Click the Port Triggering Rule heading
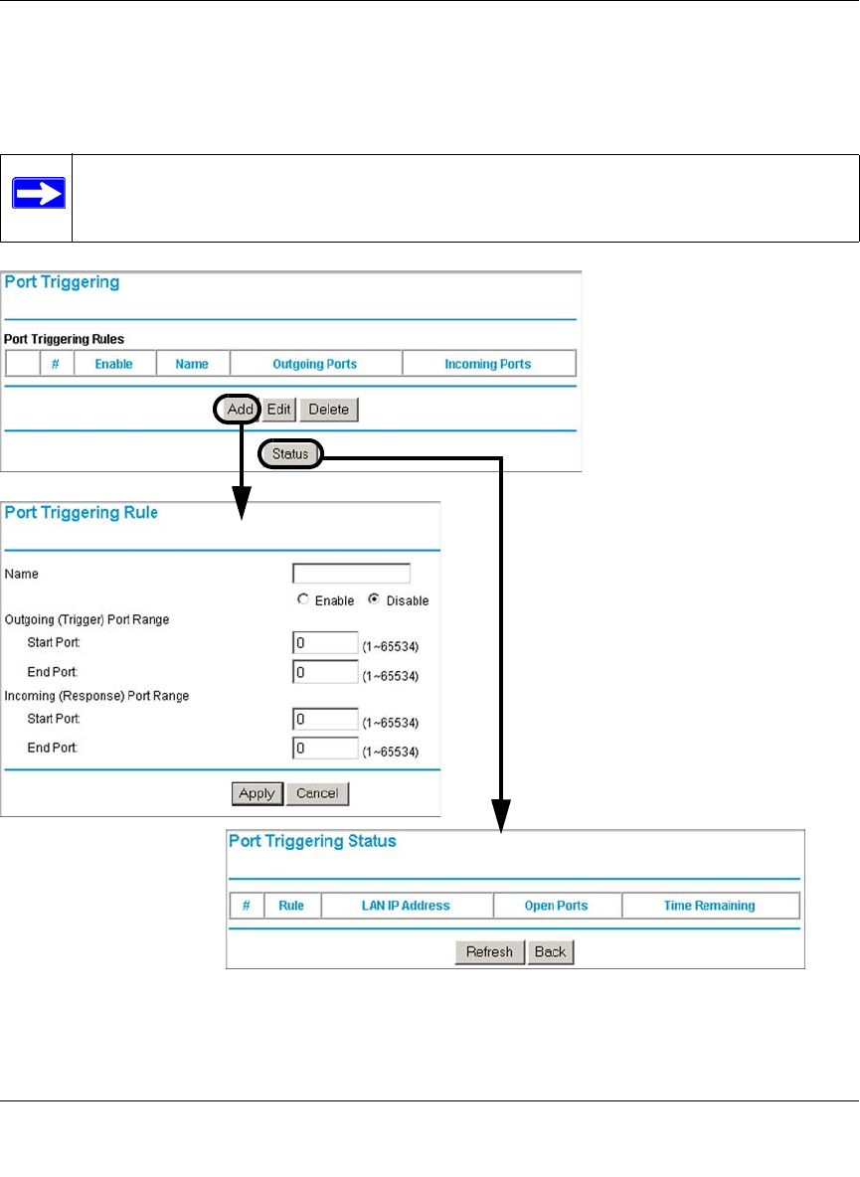The image size is (860, 1177). coord(82,513)
